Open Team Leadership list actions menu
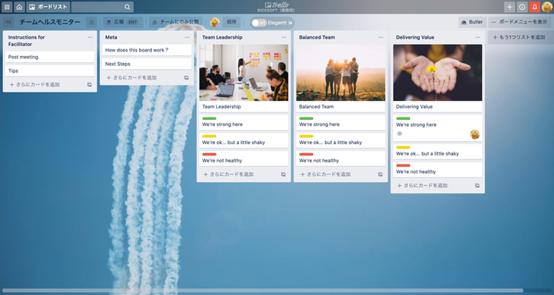 [x=284, y=37]
